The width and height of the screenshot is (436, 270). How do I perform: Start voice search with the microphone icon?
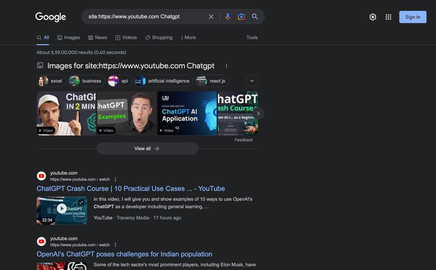228,17
